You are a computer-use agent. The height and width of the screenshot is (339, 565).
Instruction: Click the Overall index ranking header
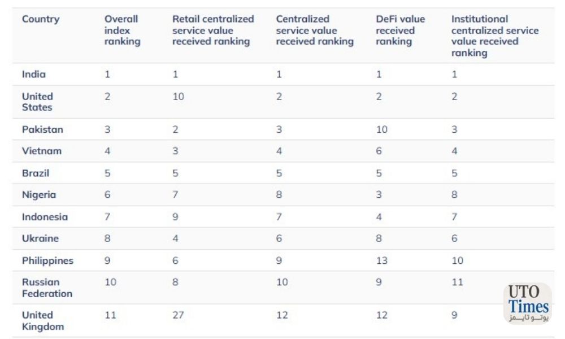(x=122, y=31)
